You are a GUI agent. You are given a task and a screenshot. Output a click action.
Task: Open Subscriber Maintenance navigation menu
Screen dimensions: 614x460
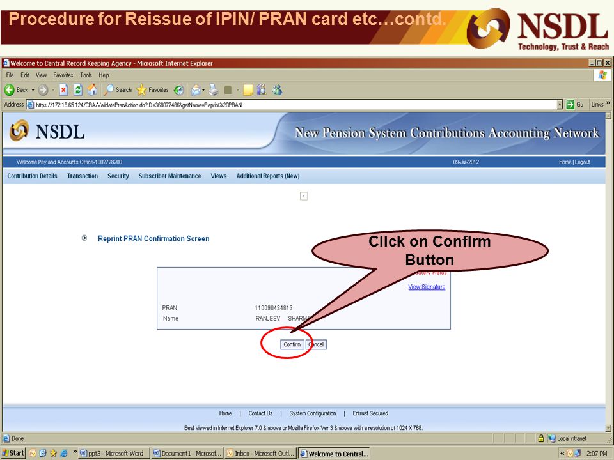[169, 176]
